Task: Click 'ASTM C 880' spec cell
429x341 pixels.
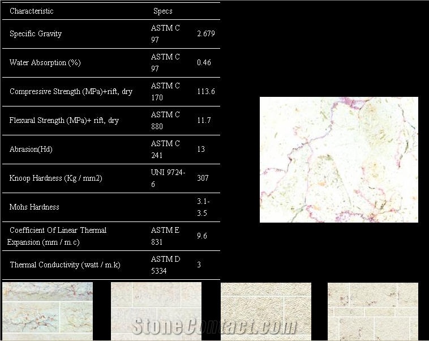Action: tap(165, 120)
